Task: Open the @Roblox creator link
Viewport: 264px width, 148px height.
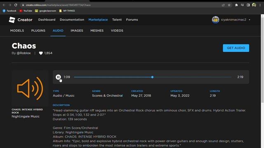Action: (x=24, y=53)
